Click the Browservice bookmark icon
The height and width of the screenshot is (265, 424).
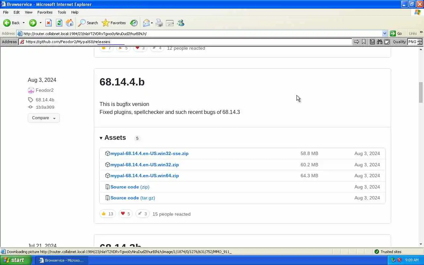click(364, 42)
